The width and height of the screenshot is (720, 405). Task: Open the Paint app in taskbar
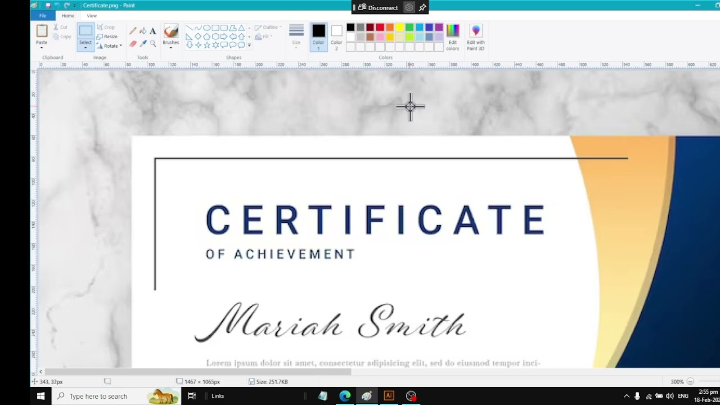[367, 396]
